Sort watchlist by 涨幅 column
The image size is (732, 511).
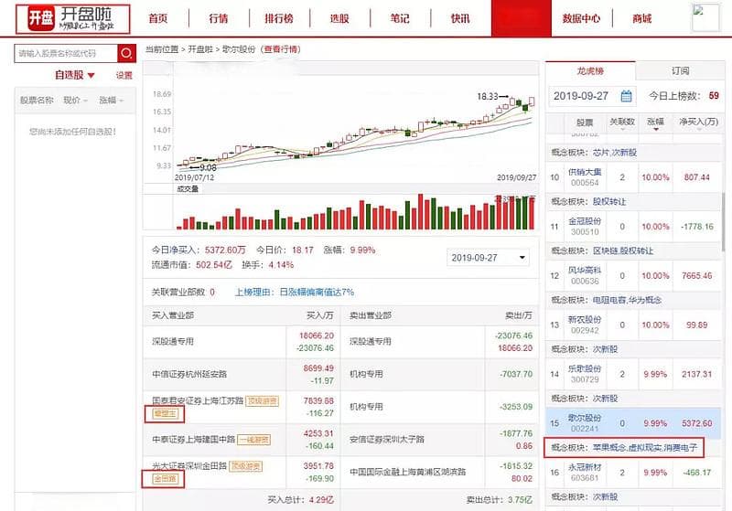pyautogui.click(x=111, y=101)
